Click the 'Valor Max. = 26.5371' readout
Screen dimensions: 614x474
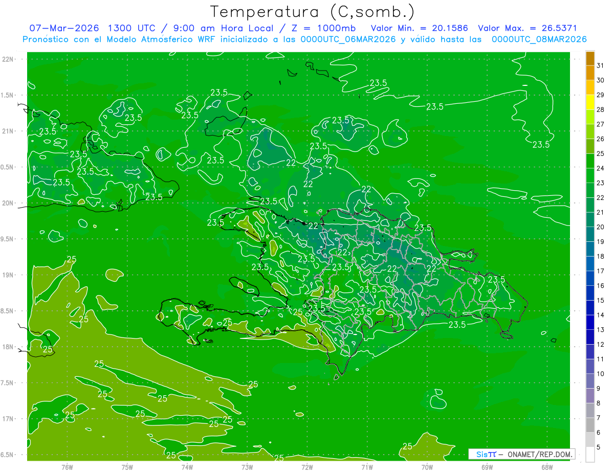pos(527,28)
